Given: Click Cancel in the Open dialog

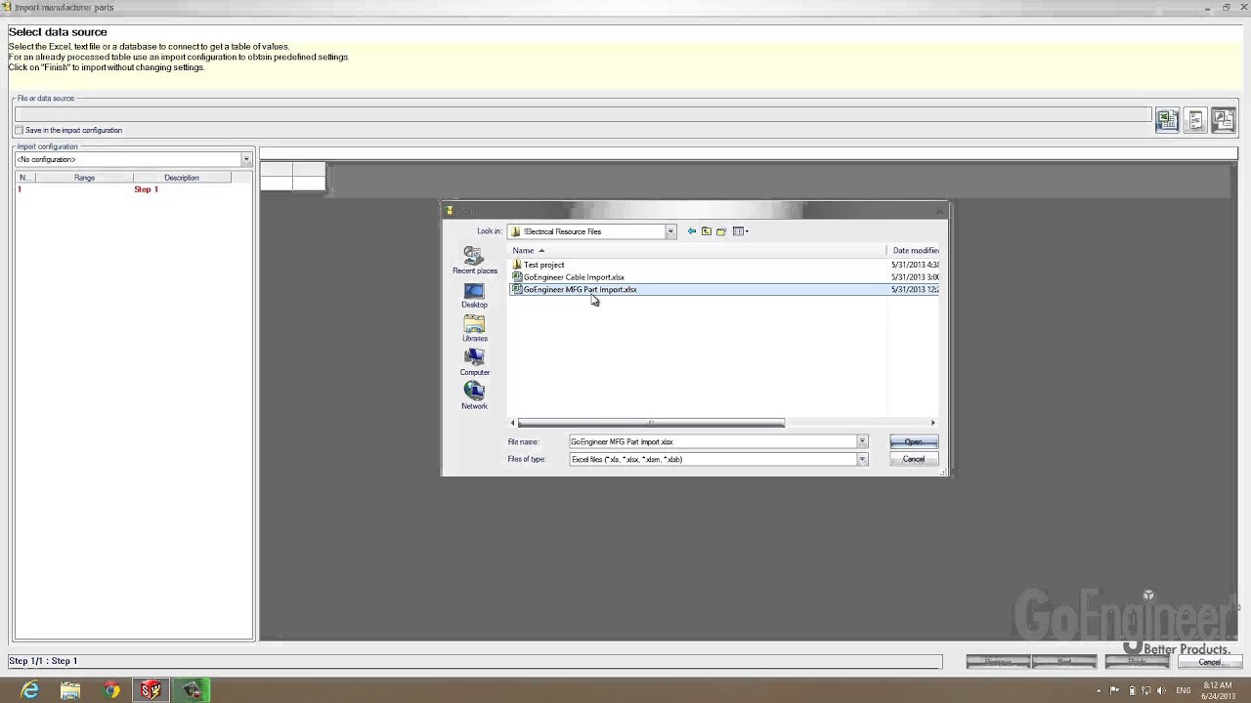Looking at the screenshot, I should click(914, 459).
